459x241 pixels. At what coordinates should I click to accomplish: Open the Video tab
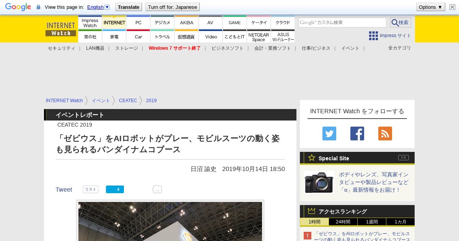tap(211, 36)
